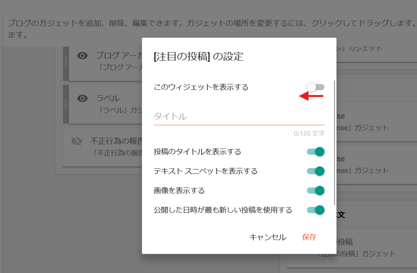Viewport: 417px width, 273px height.
Task: Toggle the 画像を表示する switch
Action: (x=316, y=190)
